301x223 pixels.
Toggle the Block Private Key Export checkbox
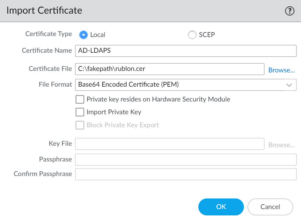[80, 125]
